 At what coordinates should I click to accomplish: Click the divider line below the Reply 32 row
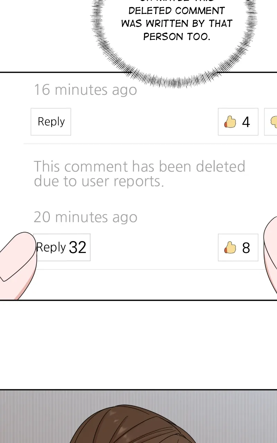[x=149, y=269]
